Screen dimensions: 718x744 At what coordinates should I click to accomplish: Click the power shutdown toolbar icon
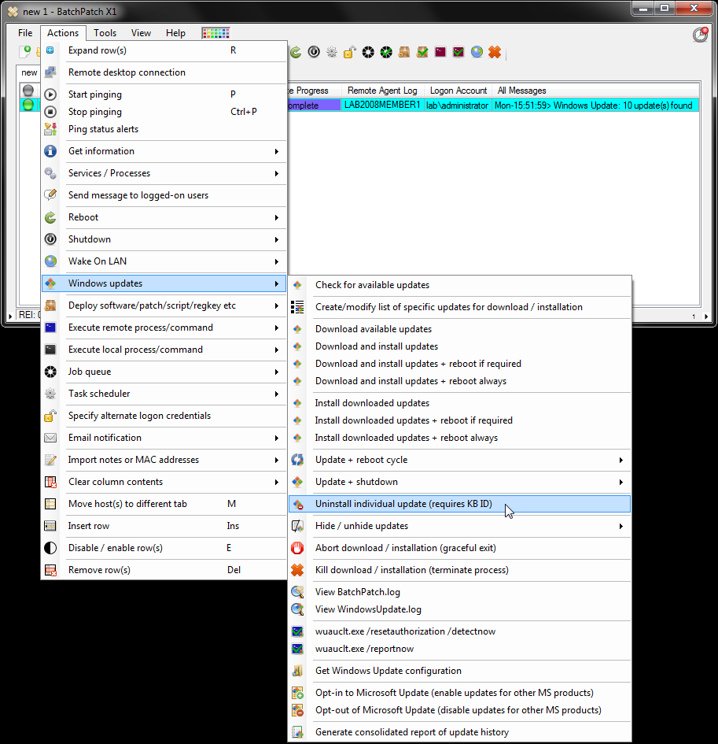click(314, 52)
